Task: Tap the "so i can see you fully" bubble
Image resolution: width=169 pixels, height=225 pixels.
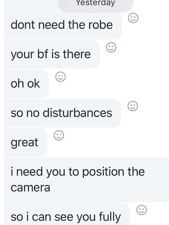Action: coord(67,214)
